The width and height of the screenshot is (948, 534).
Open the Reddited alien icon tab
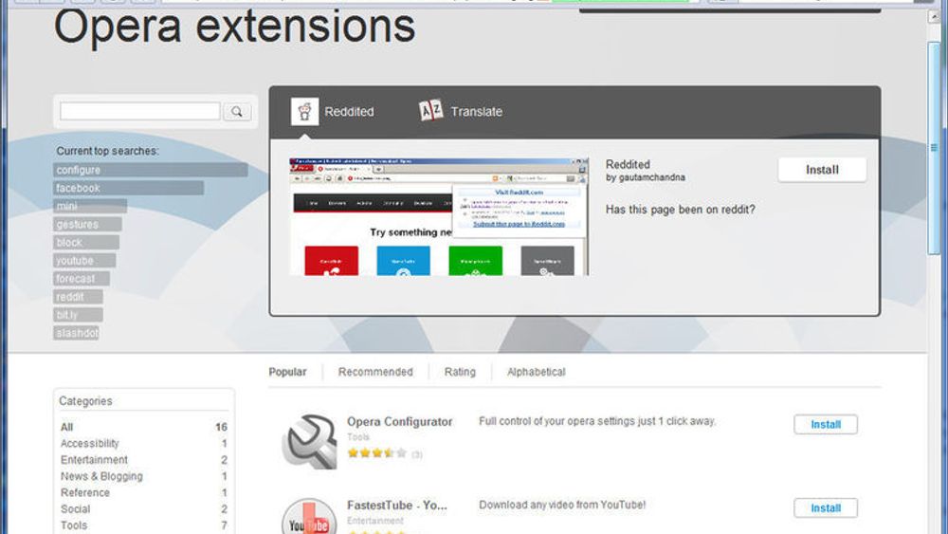point(304,111)
